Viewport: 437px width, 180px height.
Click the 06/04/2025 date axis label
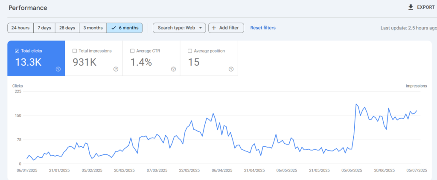(222, 170)
